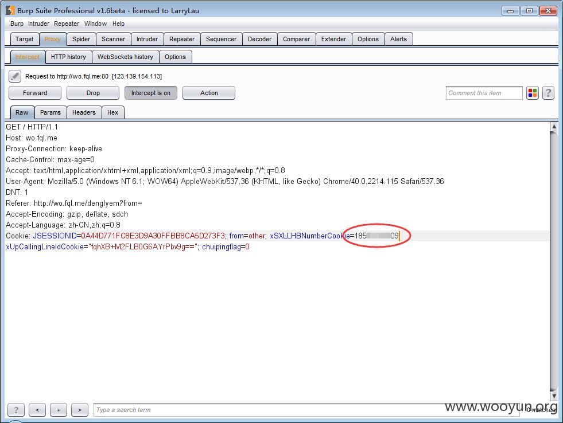563x423 pixels.
Task: Click the Comment this item field
Action: tap(484, 93)
